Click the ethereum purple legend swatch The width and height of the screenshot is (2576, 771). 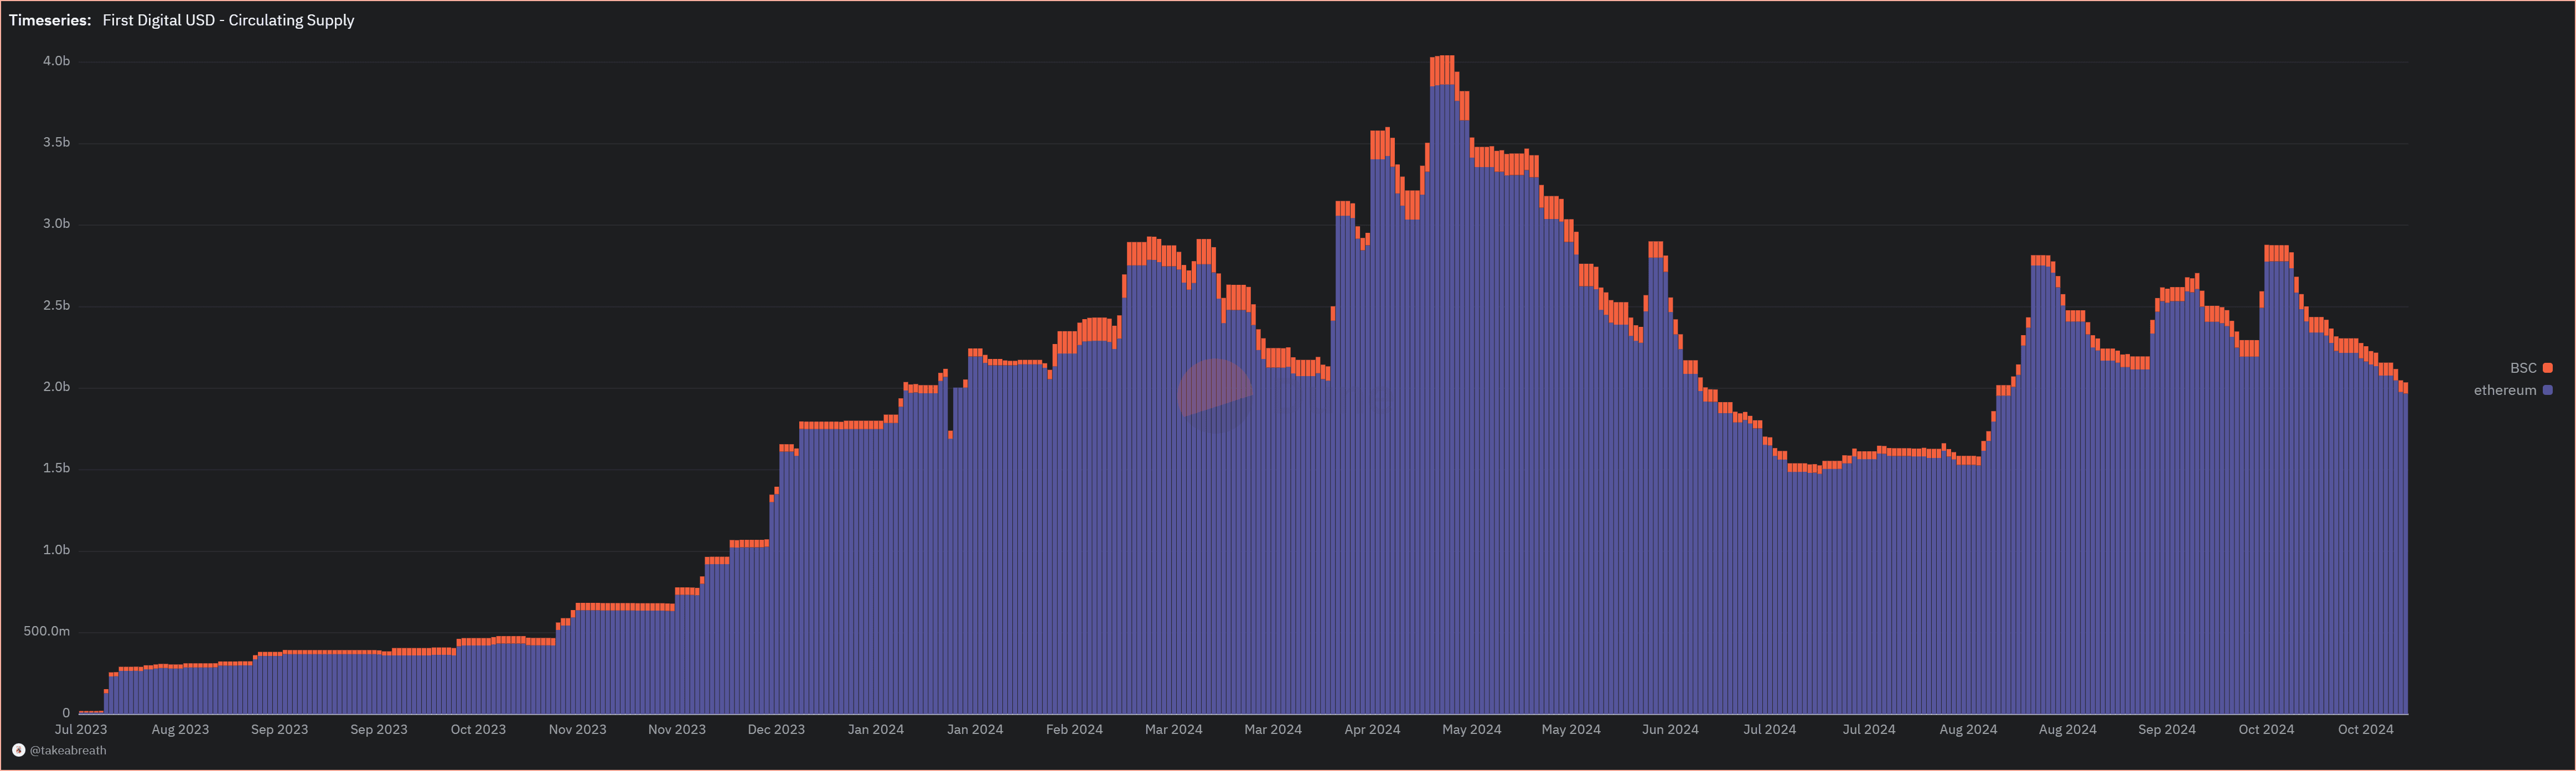coord(2547,390)
